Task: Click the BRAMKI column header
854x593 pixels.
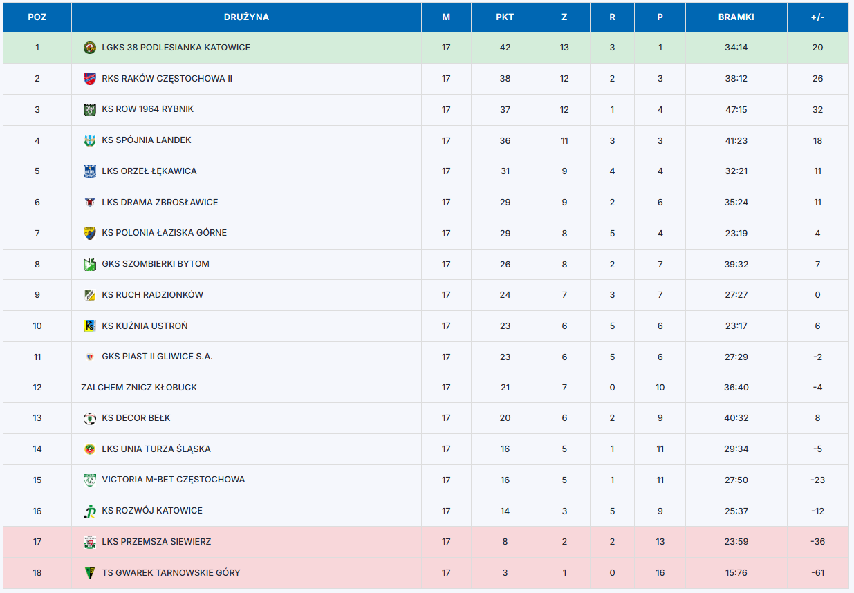Action: point(736,17)
